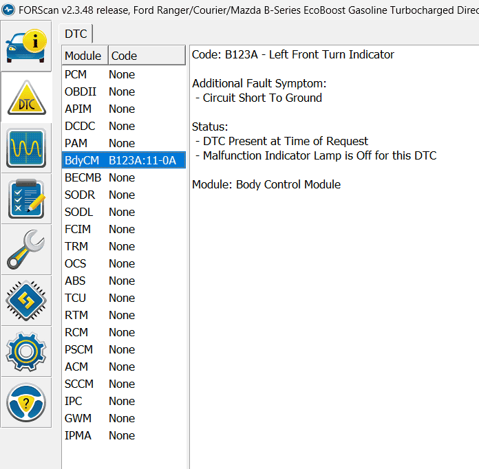
Task: Open the help steering wheel icon
Action: click(26, 402)
